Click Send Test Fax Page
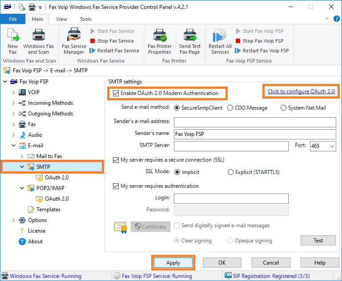 [x=190, y=41]
